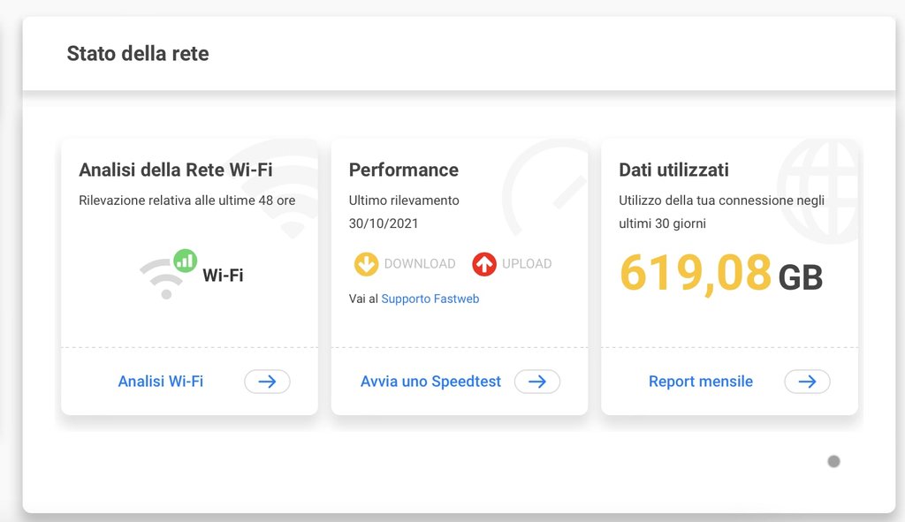
Task: Open the Supporto Fastweb link
Action: click(x=430, y=299)
